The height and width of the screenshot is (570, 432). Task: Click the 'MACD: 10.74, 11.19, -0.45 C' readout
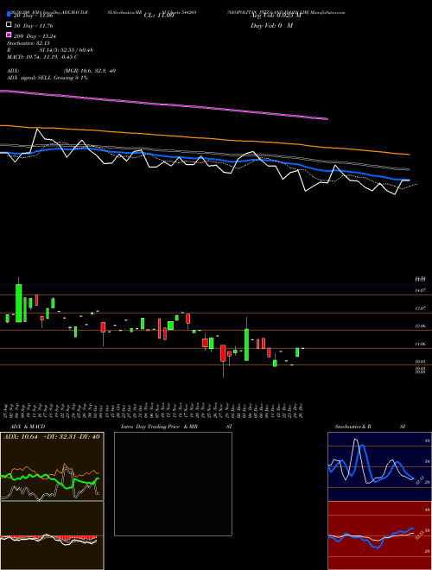coord(42,57)
